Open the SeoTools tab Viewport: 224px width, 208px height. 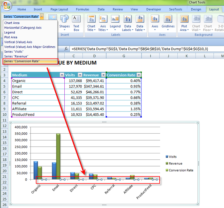point(176,9)
